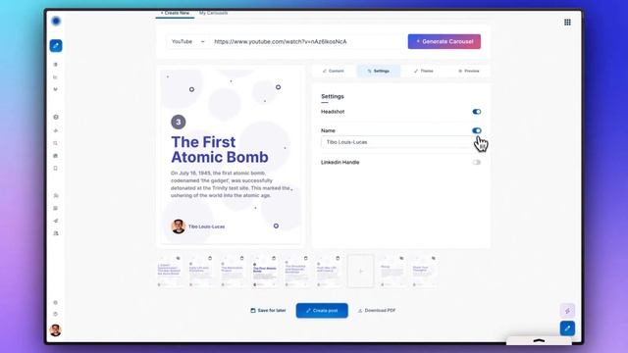
Task: Open the YouTube source dropdown
Action: 187,41
